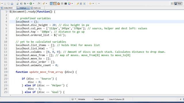Open the dropdown arrow beside the color wheel
The width and height of the screenshot is (184, 103).
72,4
